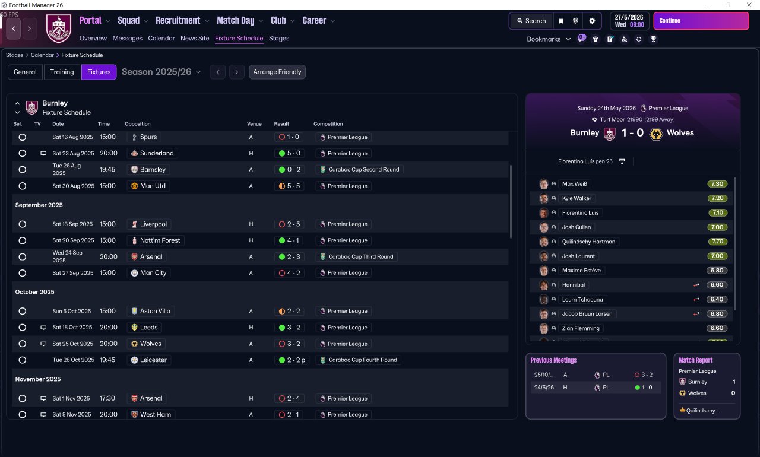Expand the Portal menu dropdown arrow
Screen dimensions: 760x457
pos(107,21)
